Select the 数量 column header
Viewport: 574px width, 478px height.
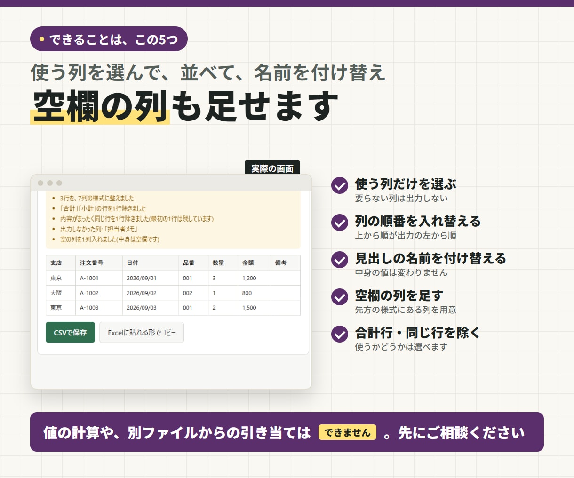(223, 263)
